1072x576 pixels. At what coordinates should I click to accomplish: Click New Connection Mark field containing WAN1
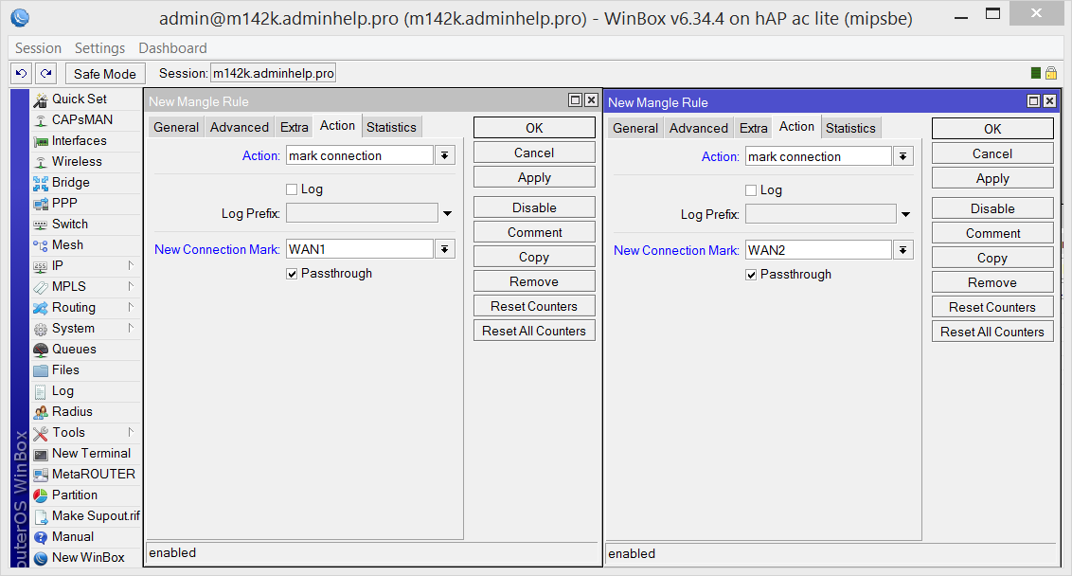pyautogui.click(x=360, y=249)
